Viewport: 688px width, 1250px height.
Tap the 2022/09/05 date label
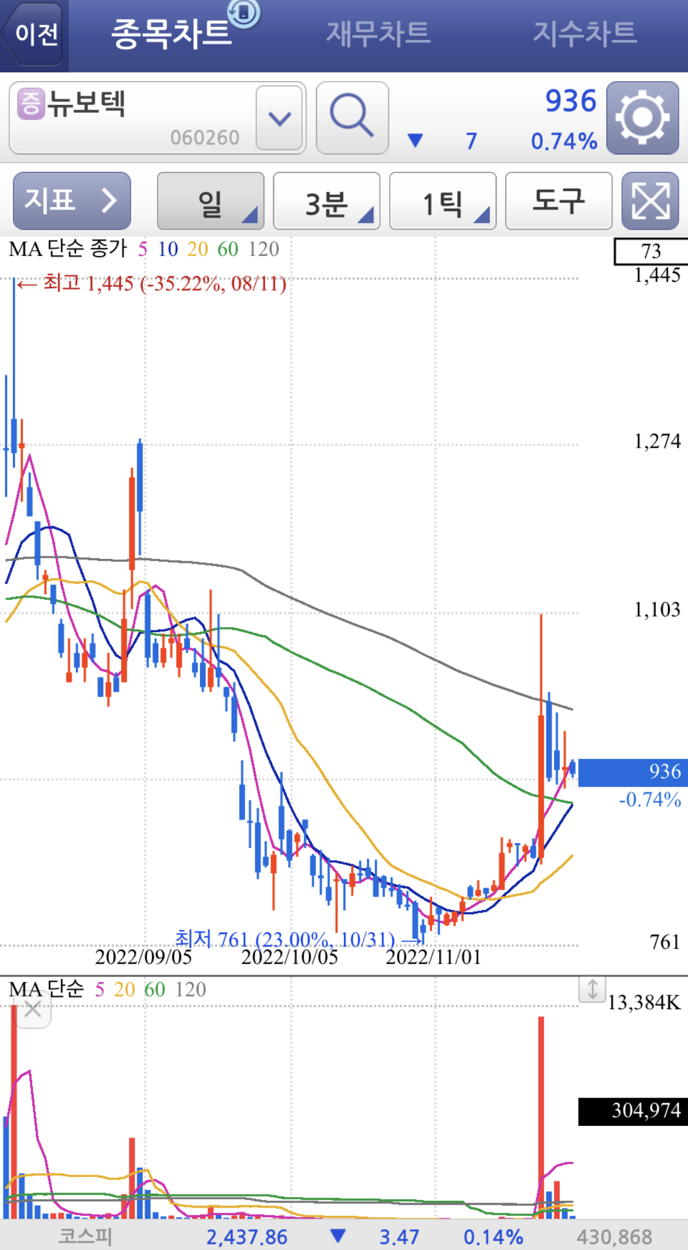143,957
